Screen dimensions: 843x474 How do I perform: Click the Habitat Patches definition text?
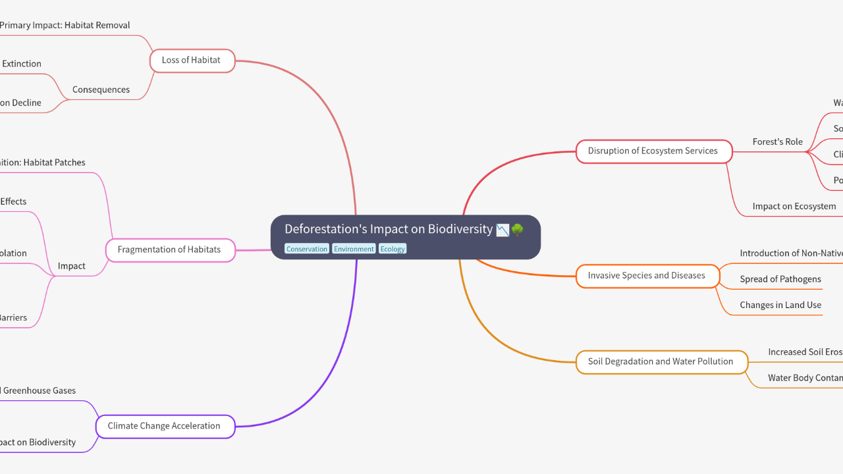(x=43, y=163)
